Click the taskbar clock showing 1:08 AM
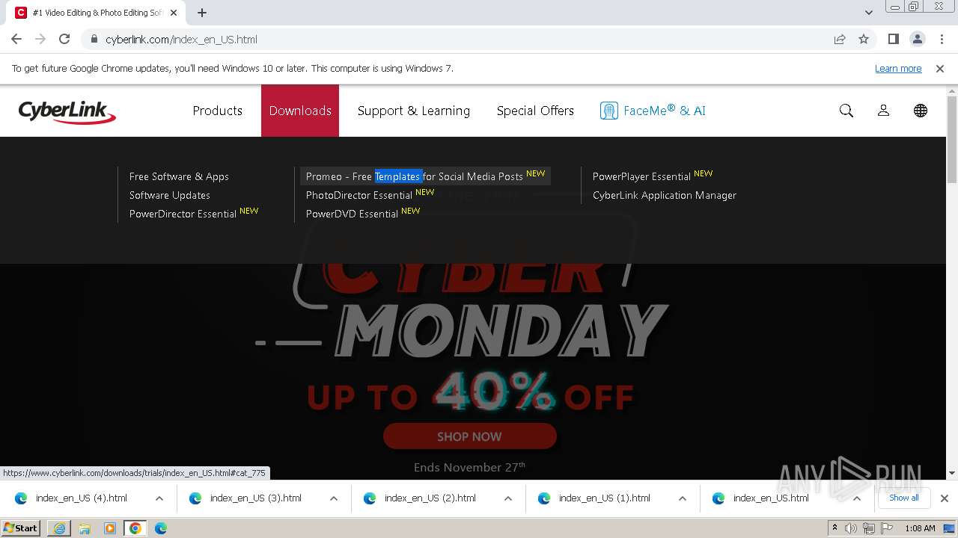 coord(920,528)
